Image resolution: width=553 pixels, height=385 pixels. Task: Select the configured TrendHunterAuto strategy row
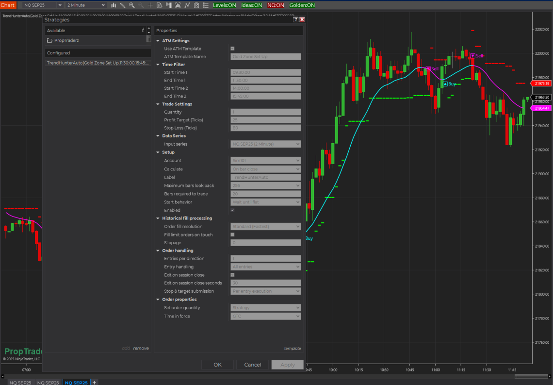point(98,63)
